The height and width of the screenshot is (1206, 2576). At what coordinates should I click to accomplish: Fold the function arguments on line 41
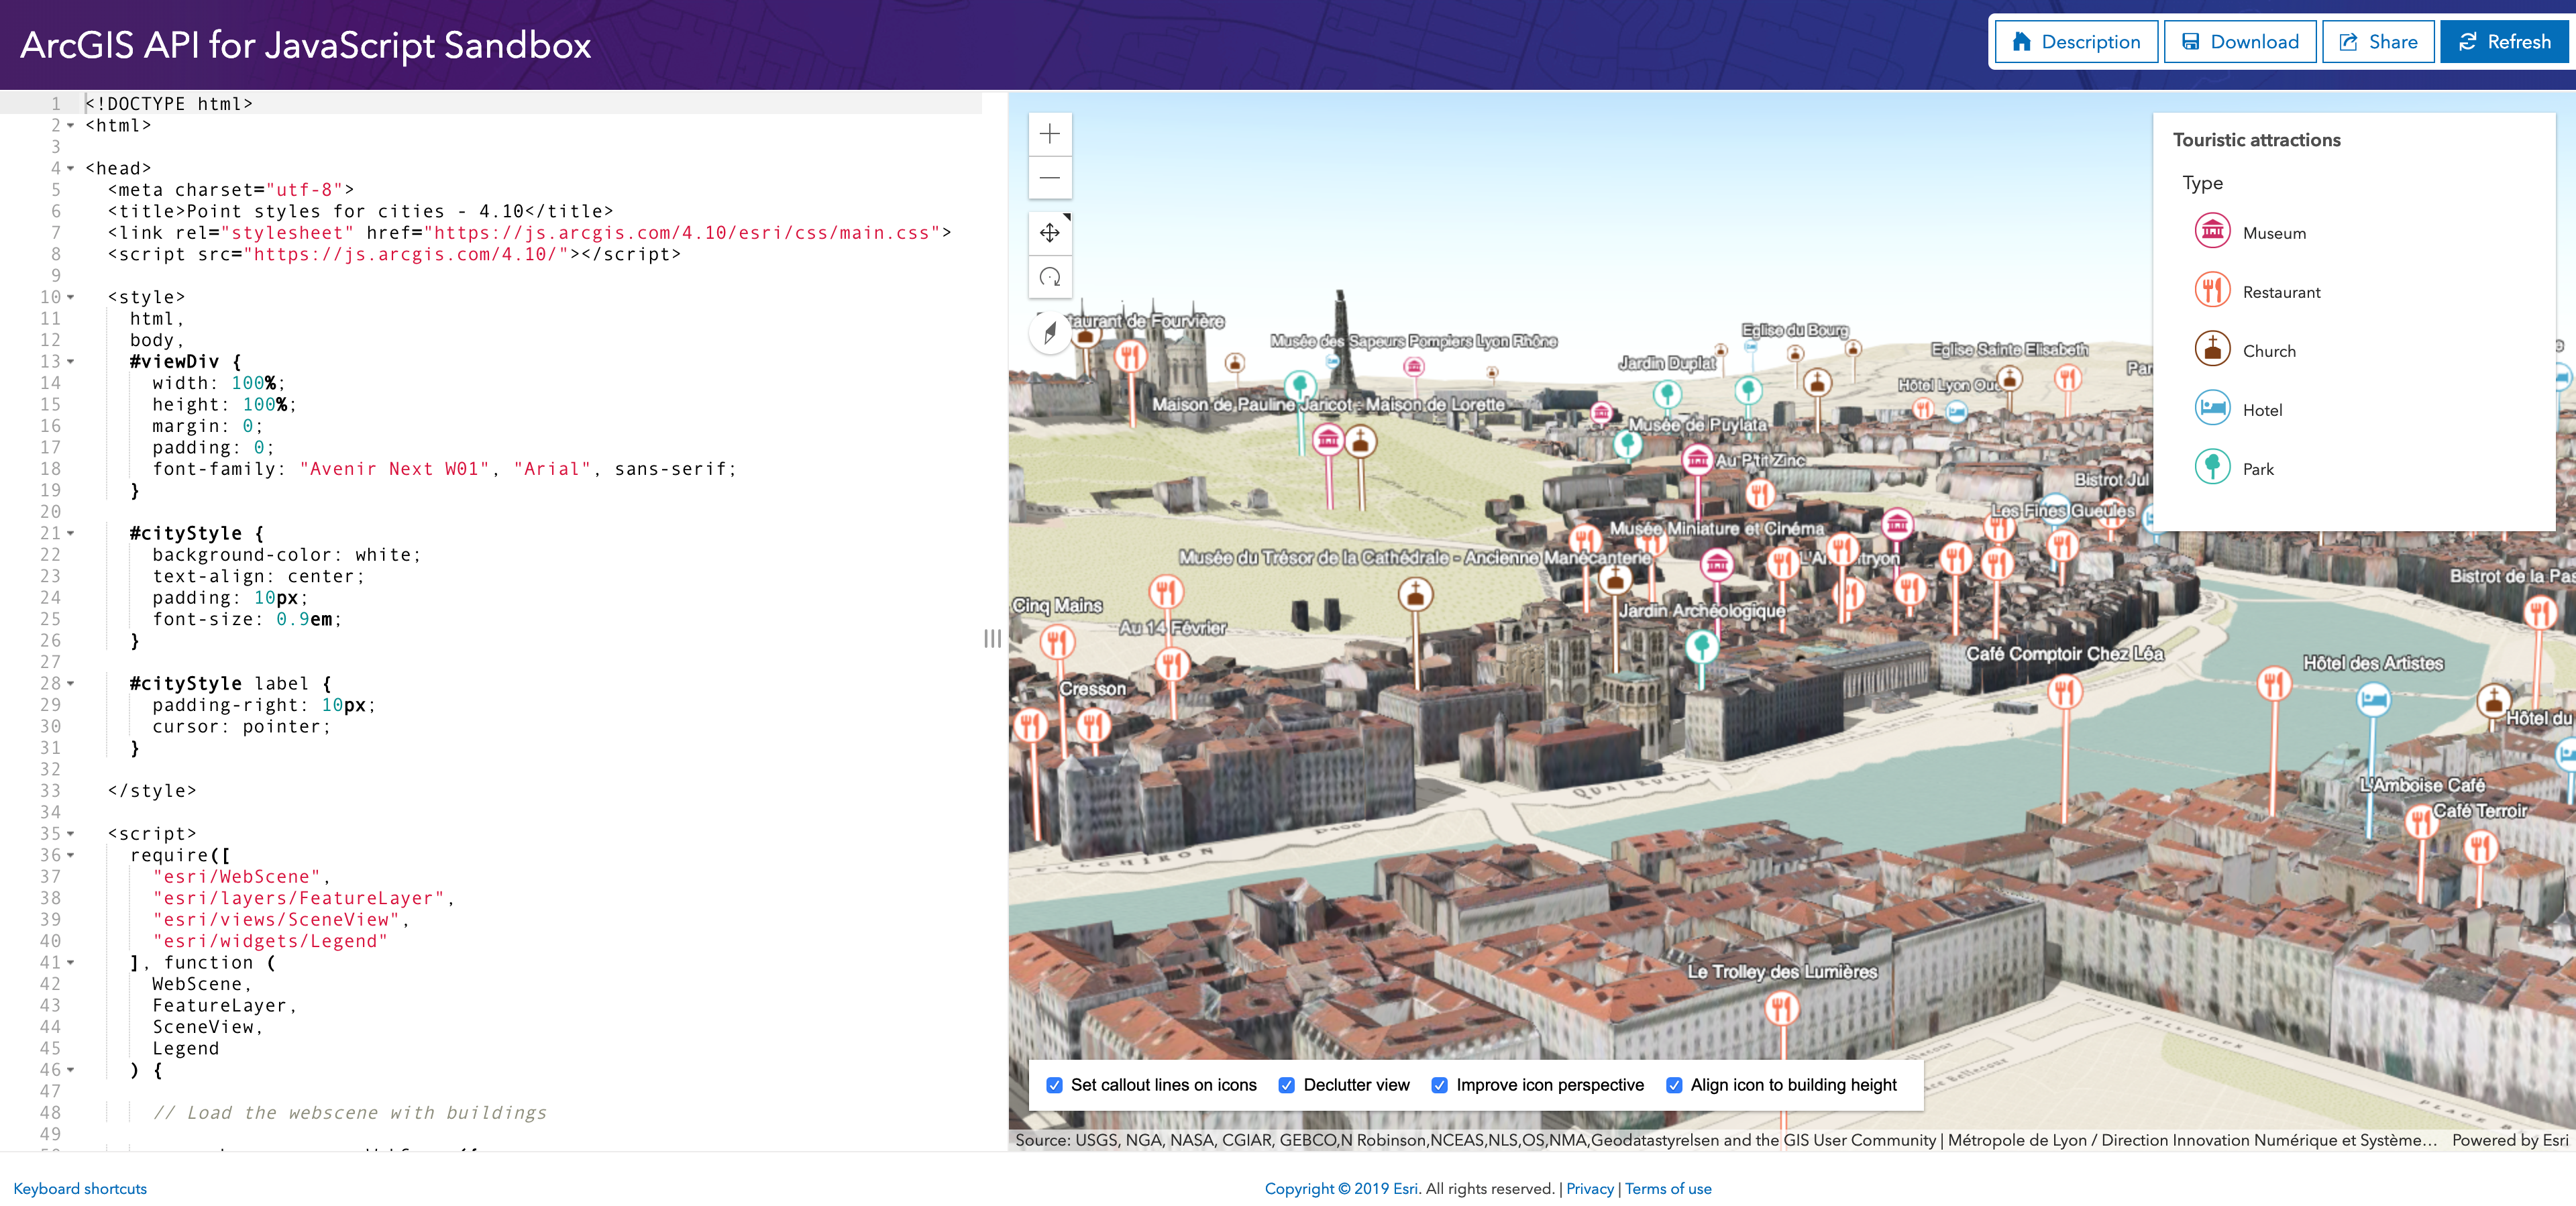71,963
